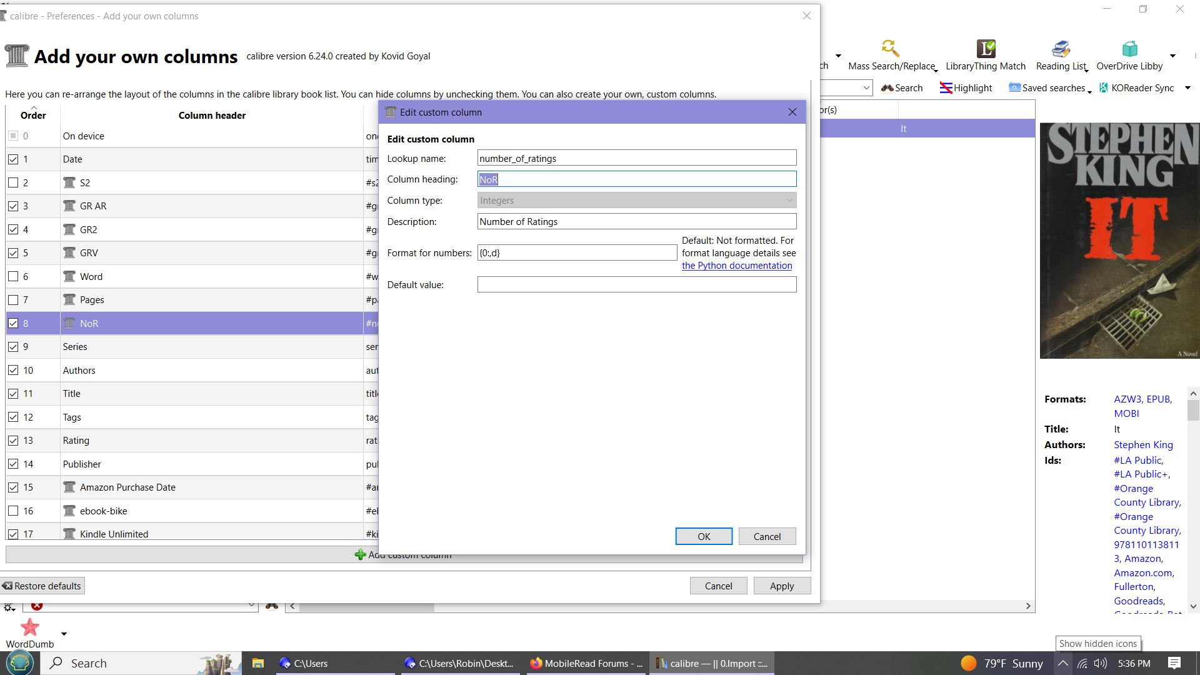This screenshot has height=675, width=1200.
Task: Switch to MobileRead Forums taskbar window
Action: (586, 663)
